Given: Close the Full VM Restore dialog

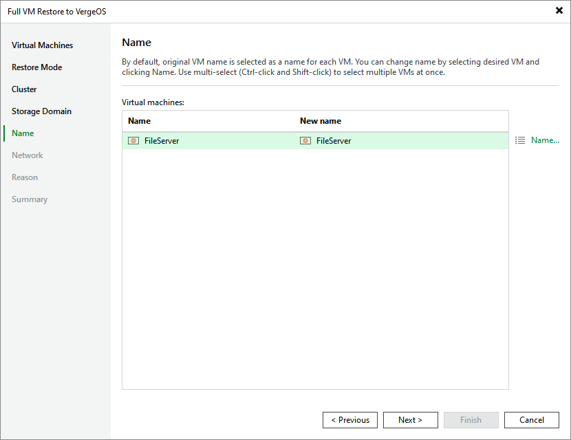Looking at the screenshot, I should click(x=559, y=10).
